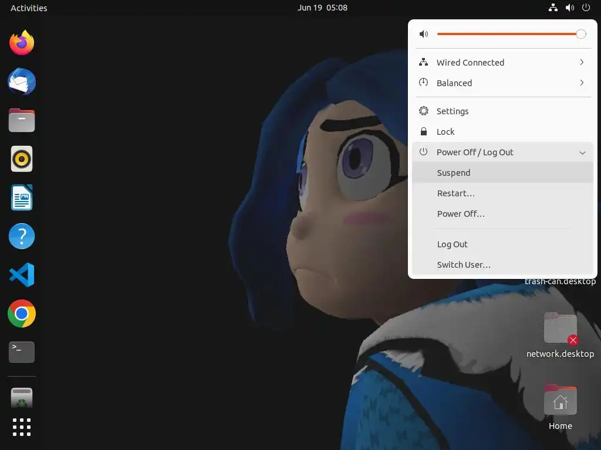Click the padlock icon next to Lock
Image resolution: width=601 pixels, height=450 pixels.
click(424, 132)
